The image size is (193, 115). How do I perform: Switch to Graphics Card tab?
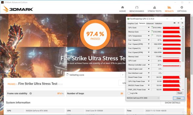tap(133, 23)
